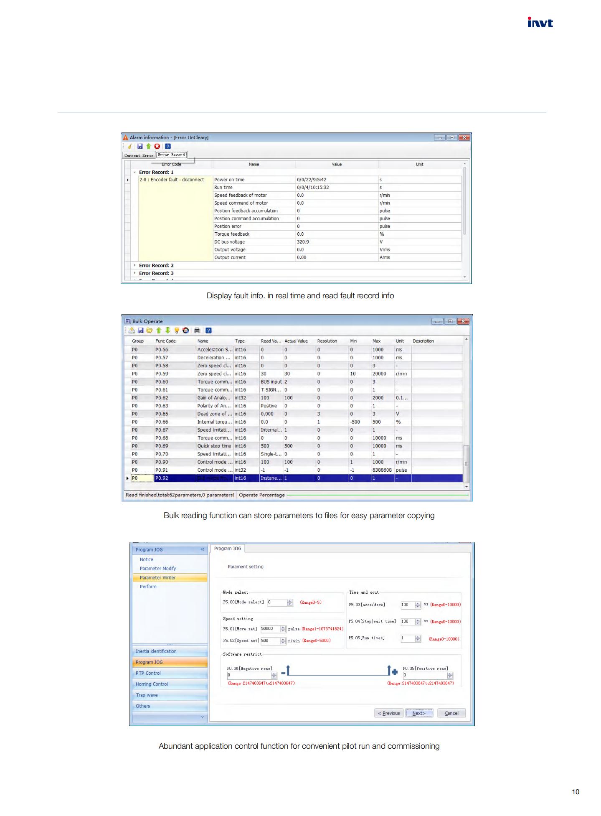Open help in the Alarm information toolbar
Image resolution: width=601 pixels, height=816 pixels.
[167, 146]
